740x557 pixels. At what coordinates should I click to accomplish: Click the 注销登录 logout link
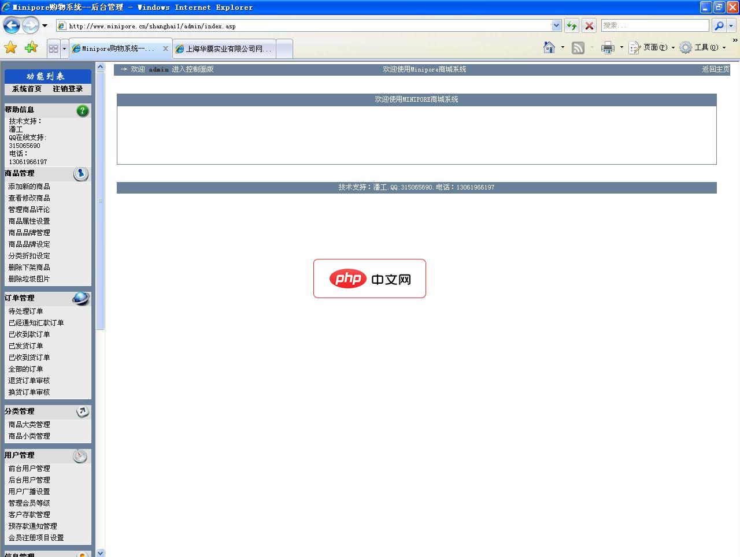68,89
